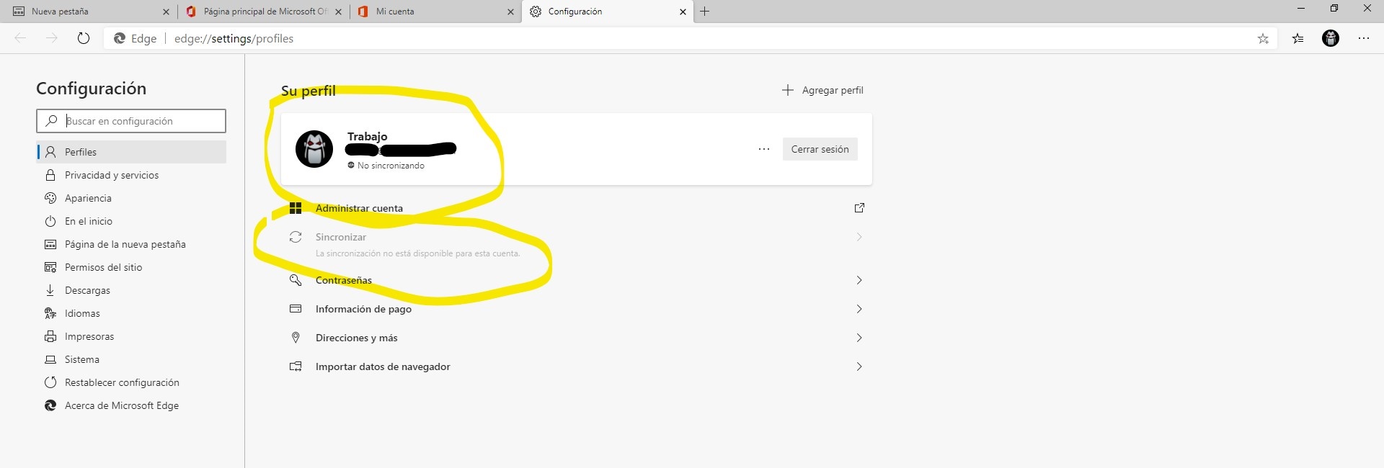
Task: Click the No sincronizando status text
Action: point(391,166)
